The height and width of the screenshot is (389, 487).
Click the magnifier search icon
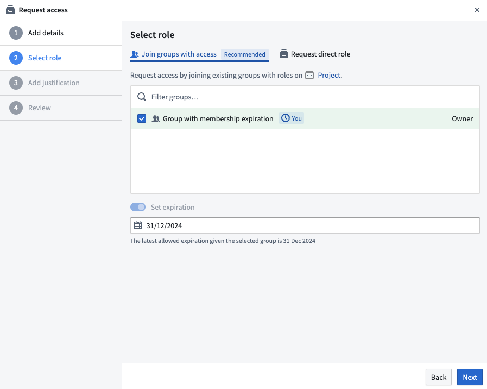142,97
